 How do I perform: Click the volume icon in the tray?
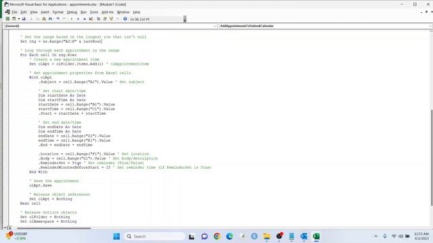click(401, 236)
